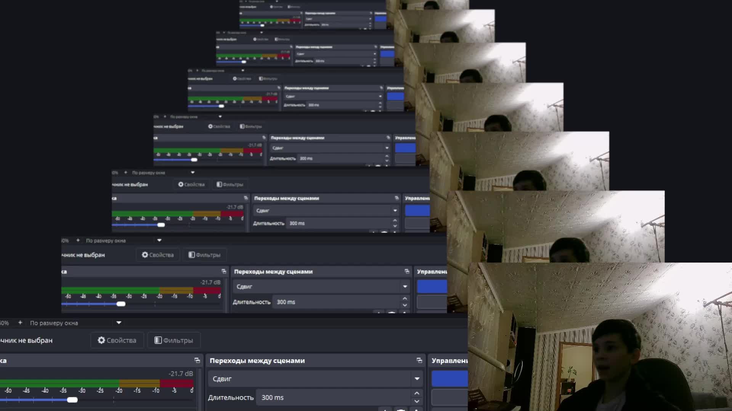Click zoom plus icon in the second-largest nested preview
This screenshot has width=732, height=411.
point(78,241)
